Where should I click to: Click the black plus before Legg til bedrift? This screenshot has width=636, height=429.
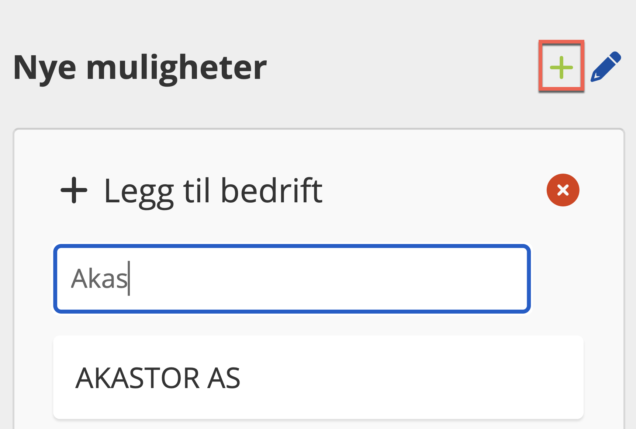tap(74, 190)
